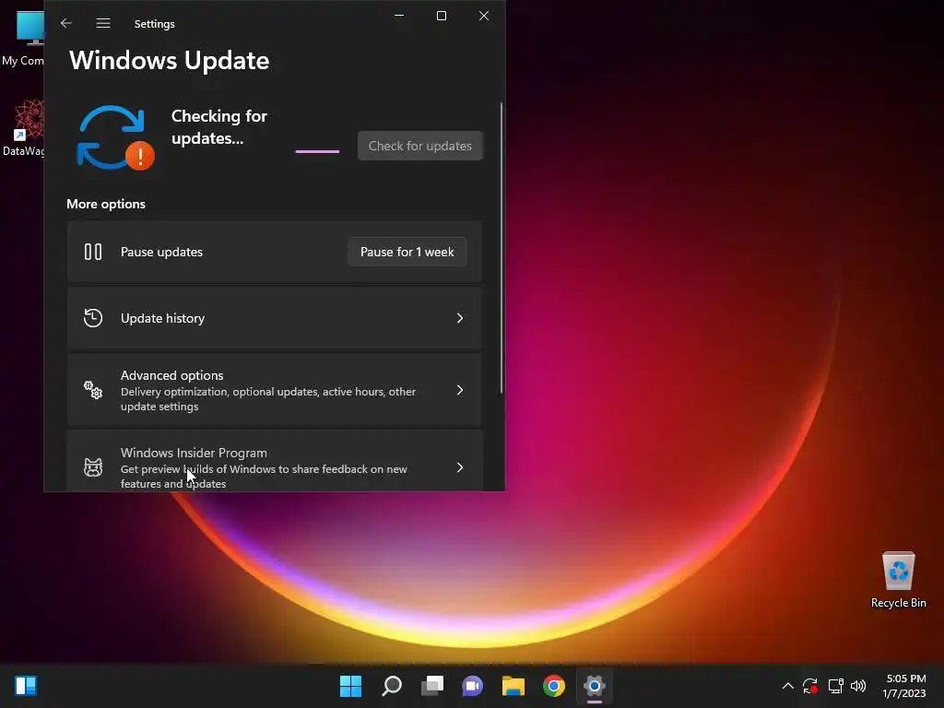The width and height of the screenshot is (944, 708).
Task: Open the Settings hamburger navigation menu
Action: pyautogui.click(x=103, y=23)
